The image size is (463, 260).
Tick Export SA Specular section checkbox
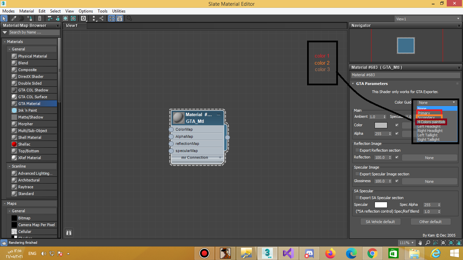(357, 198)
